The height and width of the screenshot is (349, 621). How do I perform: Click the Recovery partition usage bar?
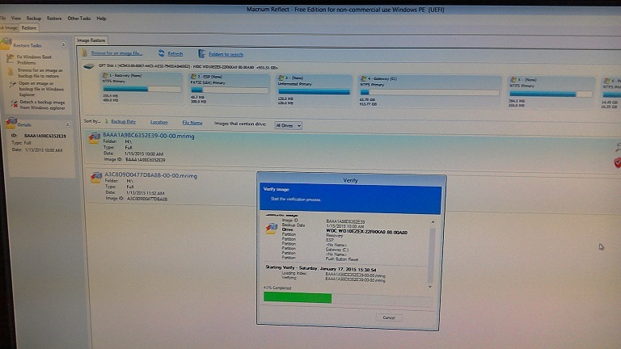[x=142, y=89]
